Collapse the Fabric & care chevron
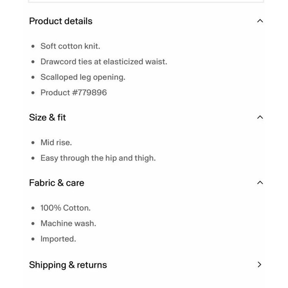The image size is (288, 288). 260,182
